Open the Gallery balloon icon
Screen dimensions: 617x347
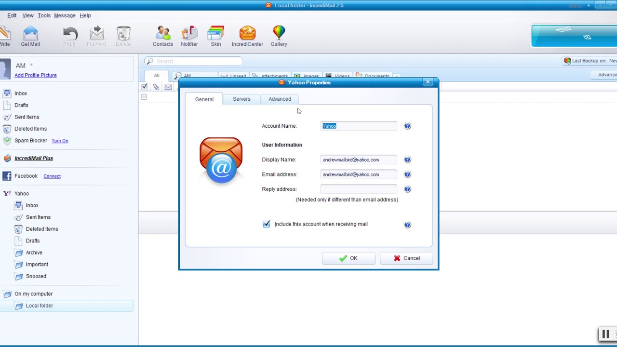[279, 37]
